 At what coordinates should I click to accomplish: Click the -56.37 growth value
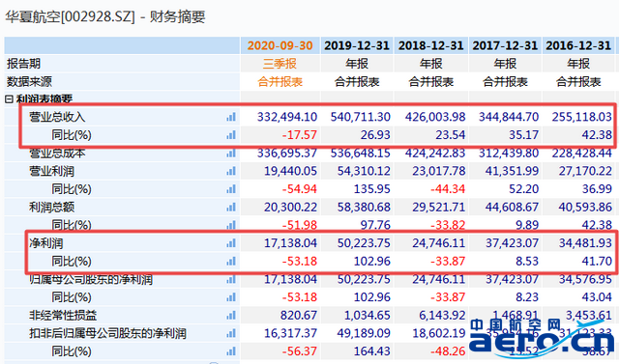pos(299,351)
